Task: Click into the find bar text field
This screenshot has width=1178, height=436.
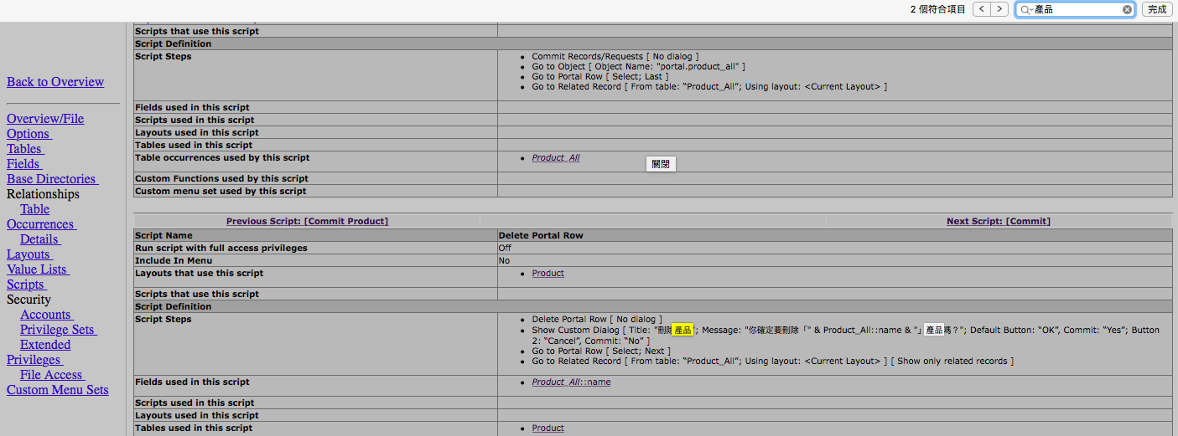Action: pos(1077,9)
